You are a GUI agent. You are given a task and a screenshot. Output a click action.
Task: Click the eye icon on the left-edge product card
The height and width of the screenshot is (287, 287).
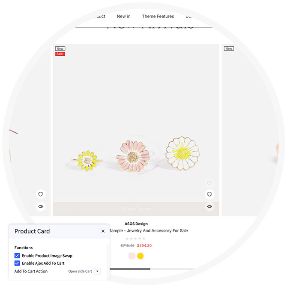41,206
